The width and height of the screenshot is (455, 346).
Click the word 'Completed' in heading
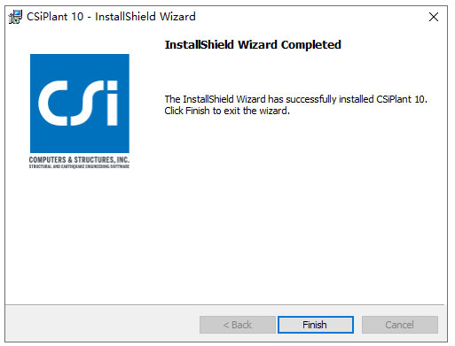[x=311, y=45]
